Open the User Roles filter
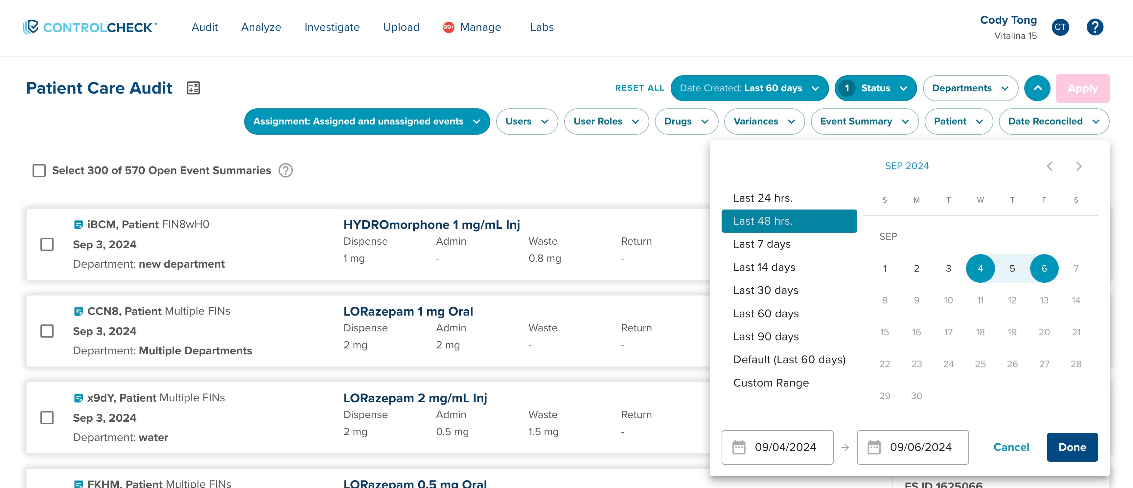This screenshot has height=488, width=1133. [x=606, y=121]
